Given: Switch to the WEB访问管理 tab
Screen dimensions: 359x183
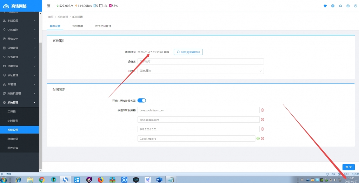Looking at the screenshot, I should (x=103, y=26).
